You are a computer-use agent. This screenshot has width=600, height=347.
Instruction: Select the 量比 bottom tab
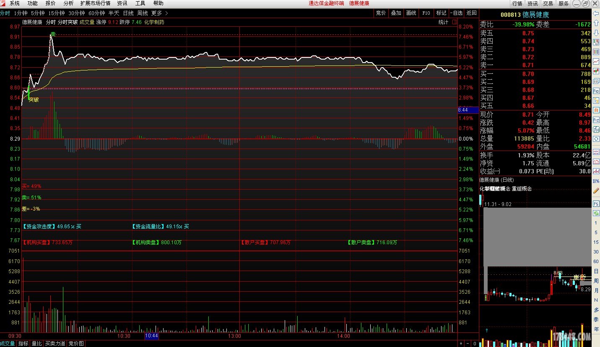(x=37, y=344)
